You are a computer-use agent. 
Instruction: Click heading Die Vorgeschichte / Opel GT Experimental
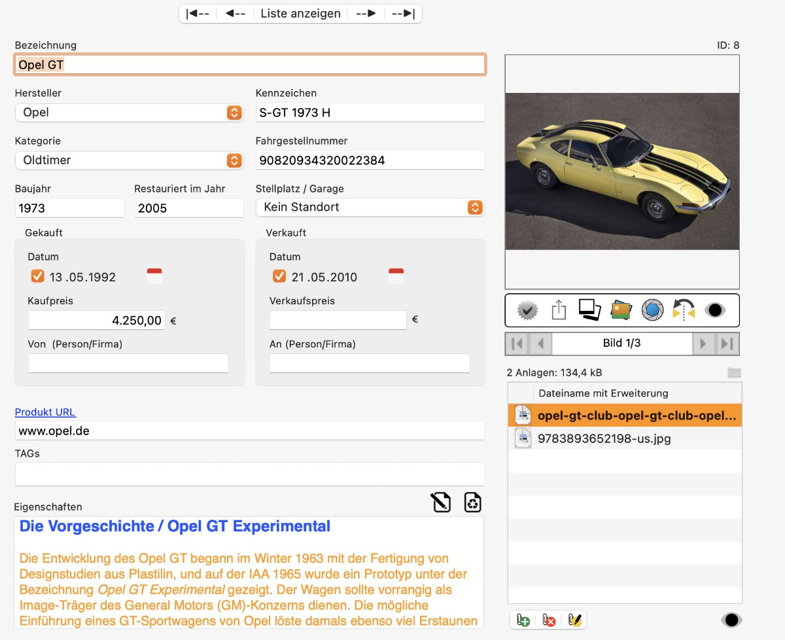pyautogui.click(x=175, y=526)
